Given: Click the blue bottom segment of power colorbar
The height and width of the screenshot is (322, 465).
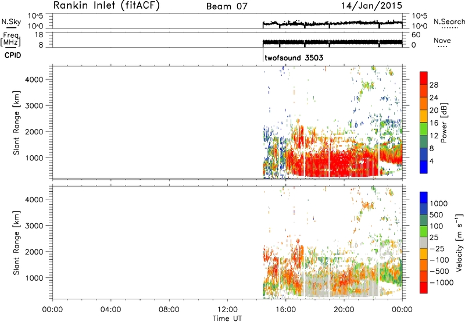Looking at the screenshot, I should click(424, 167).
